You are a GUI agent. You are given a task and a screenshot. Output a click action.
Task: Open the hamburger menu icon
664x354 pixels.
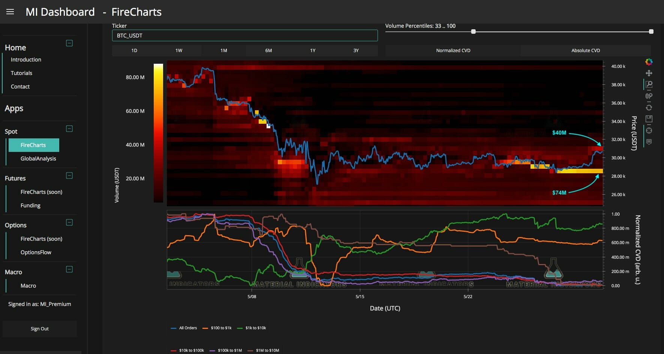[x=10, y=12]
